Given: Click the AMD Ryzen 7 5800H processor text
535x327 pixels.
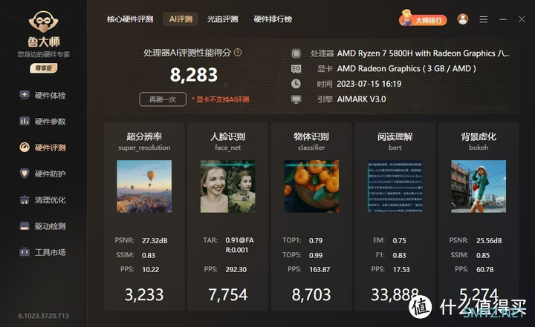Looking at the screenshot, I should tap(423, 53).
